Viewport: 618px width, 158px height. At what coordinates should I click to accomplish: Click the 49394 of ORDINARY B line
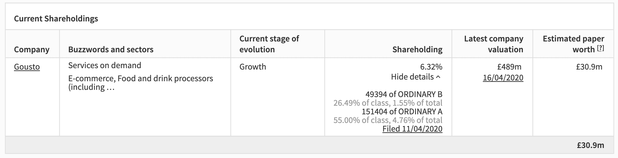pyautogui.click(x=404, y=94)
